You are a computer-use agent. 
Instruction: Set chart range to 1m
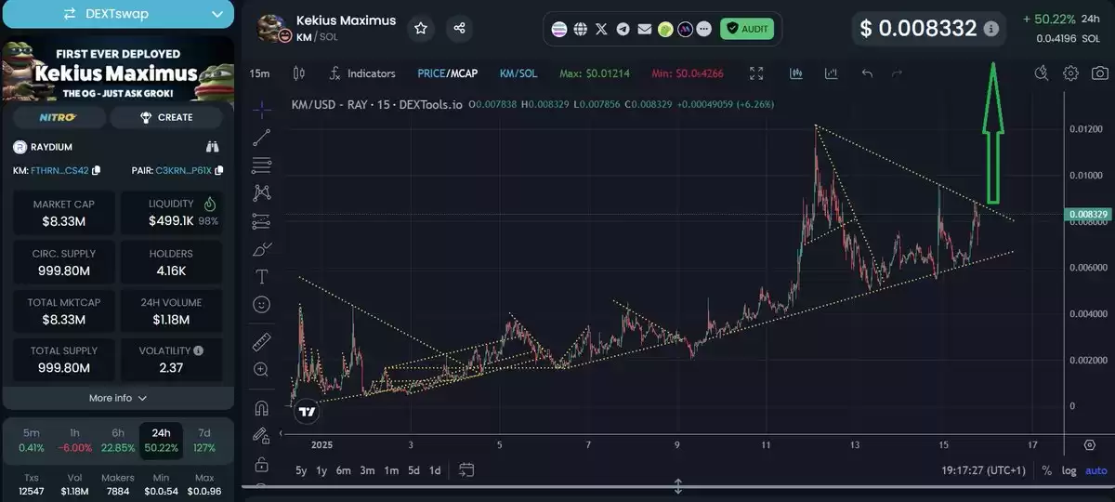coord(391,470)
